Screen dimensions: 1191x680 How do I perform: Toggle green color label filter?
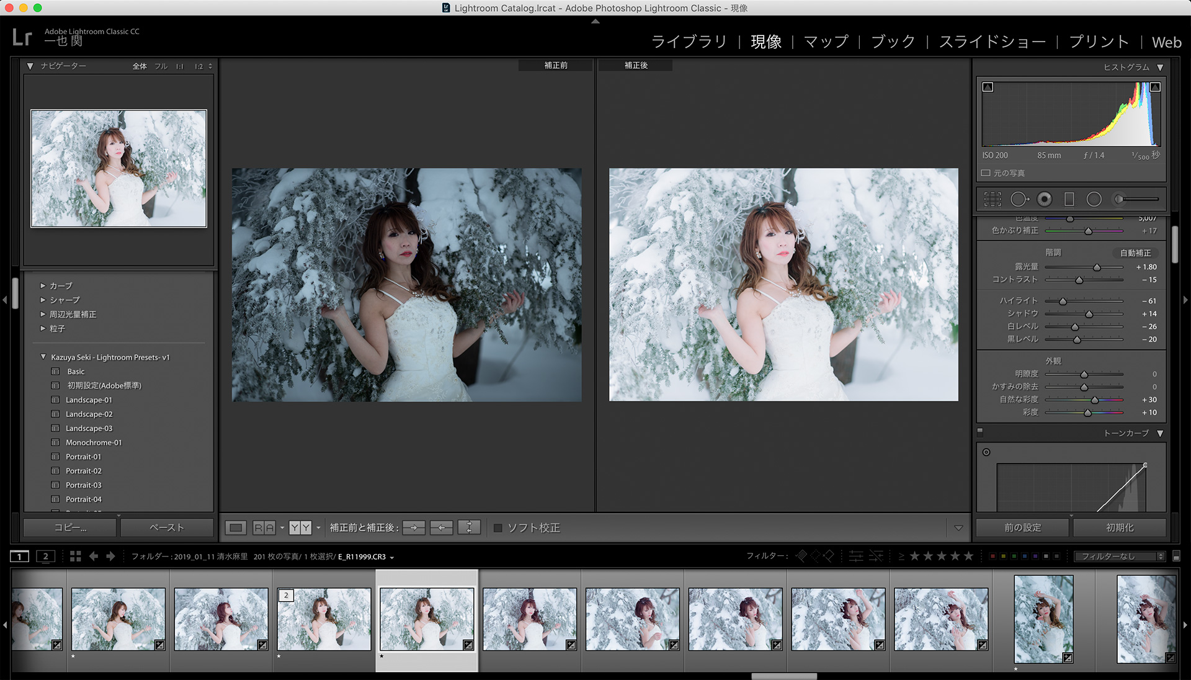(1014, 557)
